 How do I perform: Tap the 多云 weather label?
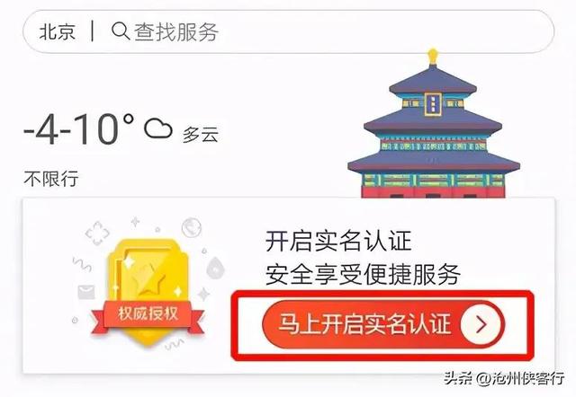coord(201,135)
